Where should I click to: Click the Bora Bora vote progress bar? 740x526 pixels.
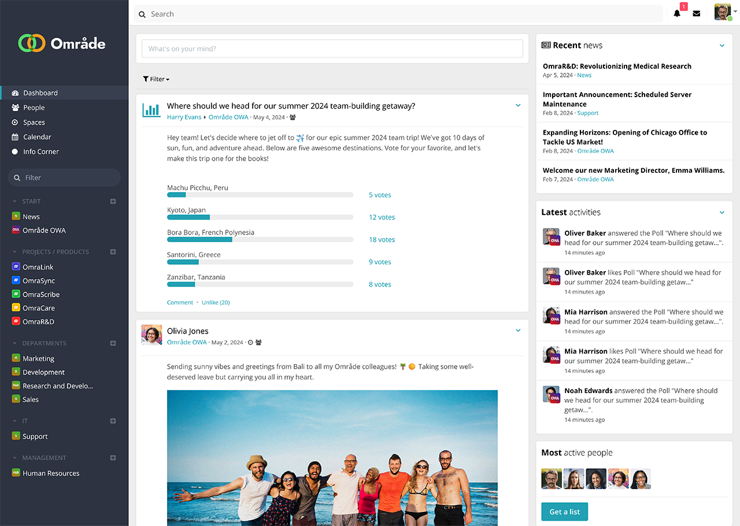tap(260, 239)
